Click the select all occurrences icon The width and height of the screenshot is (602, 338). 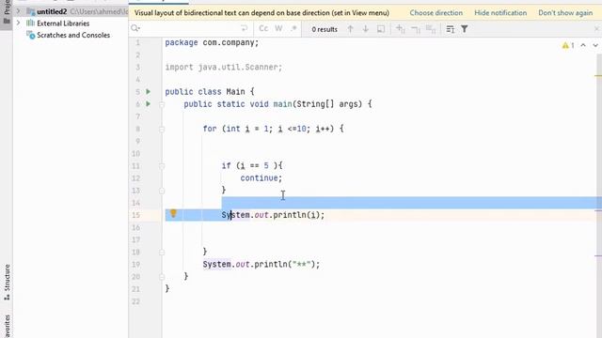pyautogui.click(x=381, y=29)
